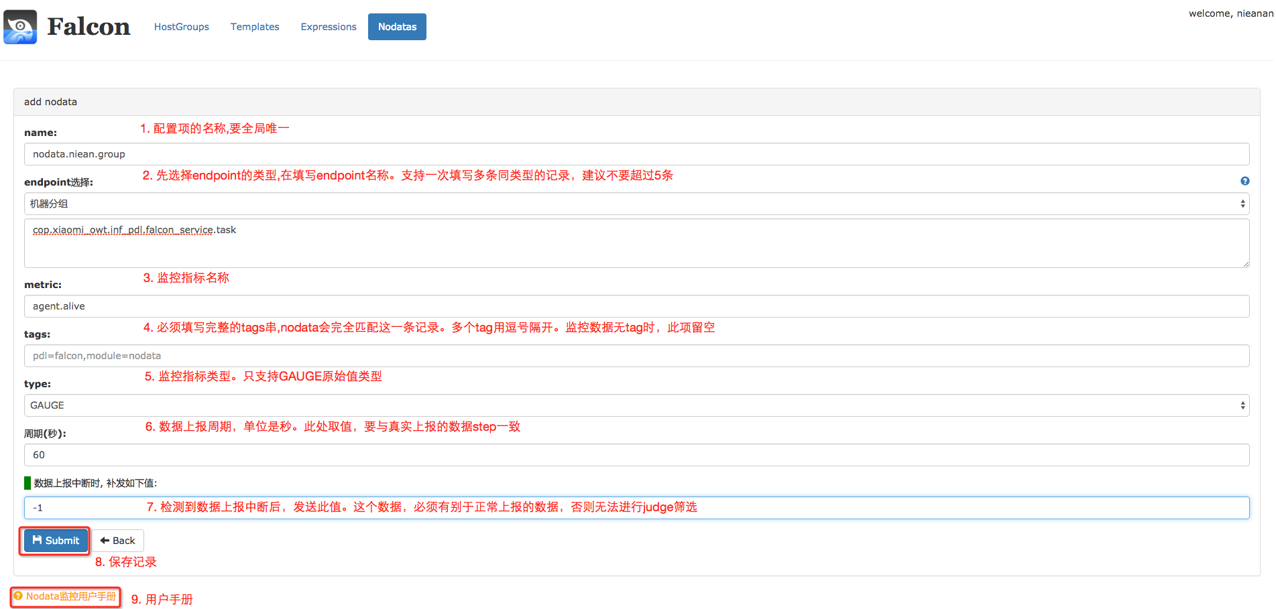Open the HostGroups page
The width and height of the screenshot is (1276, 609).
[182, 27]
